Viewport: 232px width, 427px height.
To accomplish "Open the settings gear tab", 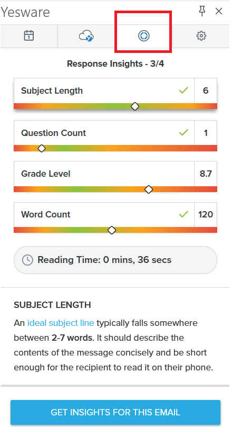I will [x=201, y=35].
